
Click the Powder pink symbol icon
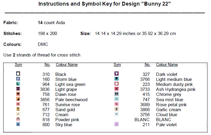[x=18, y=119]
